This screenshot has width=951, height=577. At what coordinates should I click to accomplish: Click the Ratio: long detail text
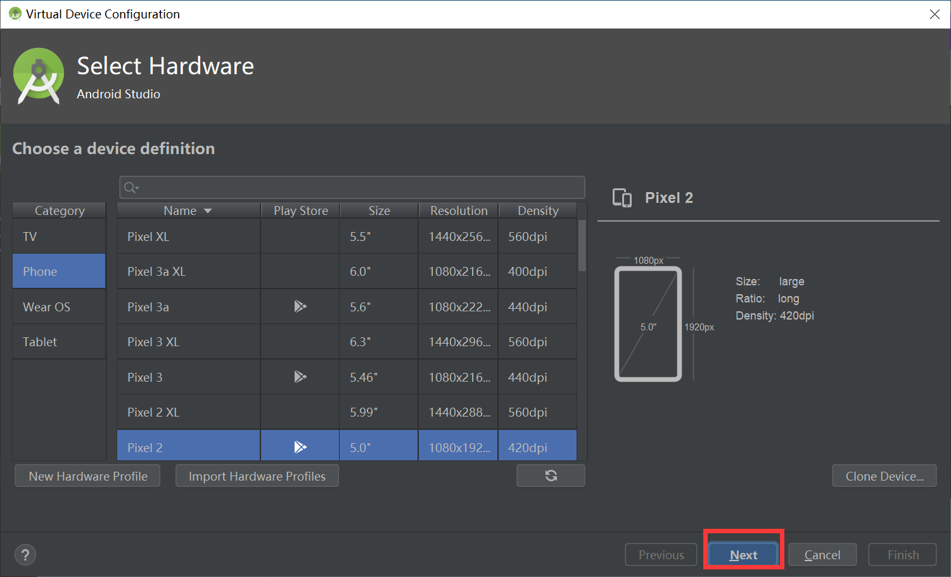click(x=767, y=299)
